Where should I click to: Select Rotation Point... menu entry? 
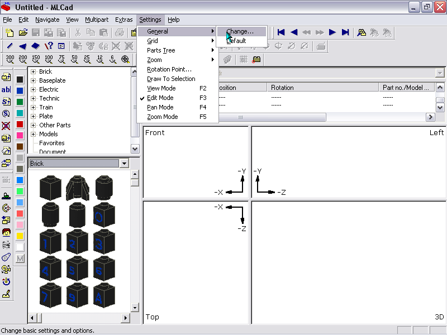tap(177, 69)
